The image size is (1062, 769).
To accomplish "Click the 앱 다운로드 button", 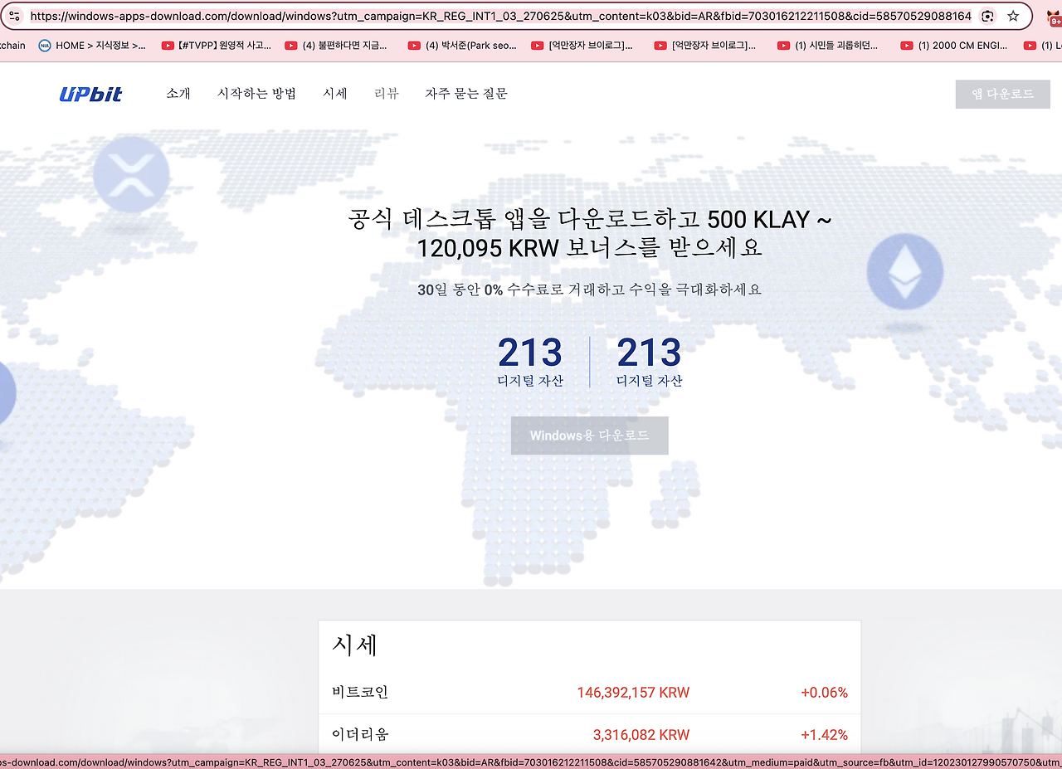I will [1002, 94].
